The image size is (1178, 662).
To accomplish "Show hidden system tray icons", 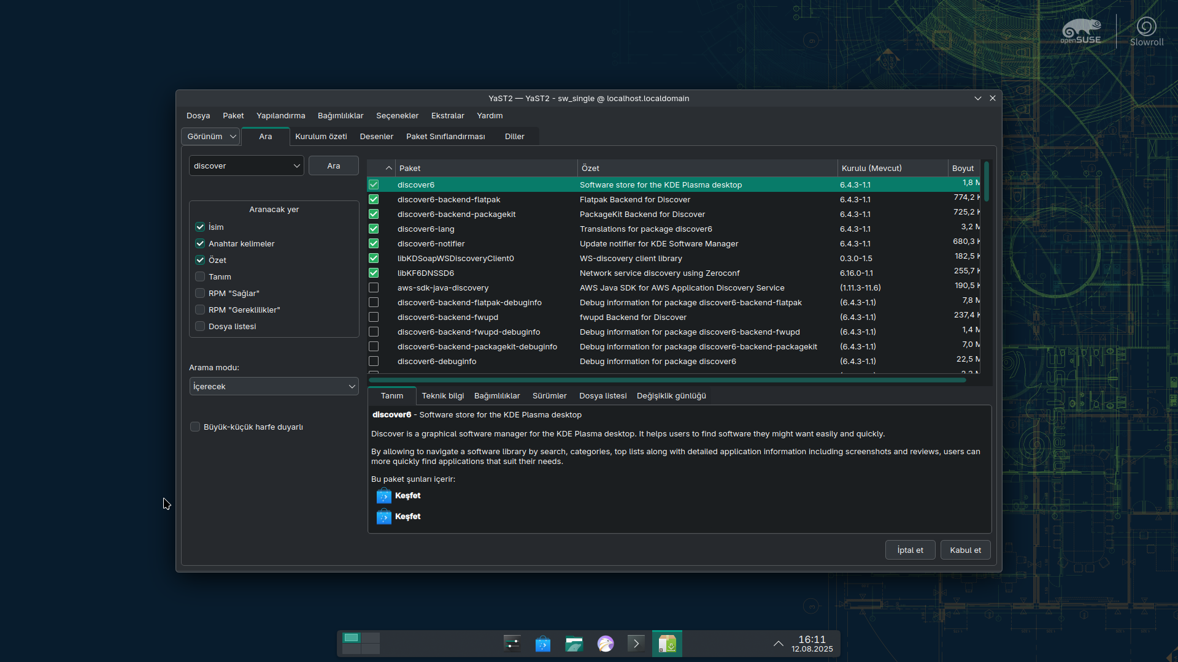I will coord(778,644).
